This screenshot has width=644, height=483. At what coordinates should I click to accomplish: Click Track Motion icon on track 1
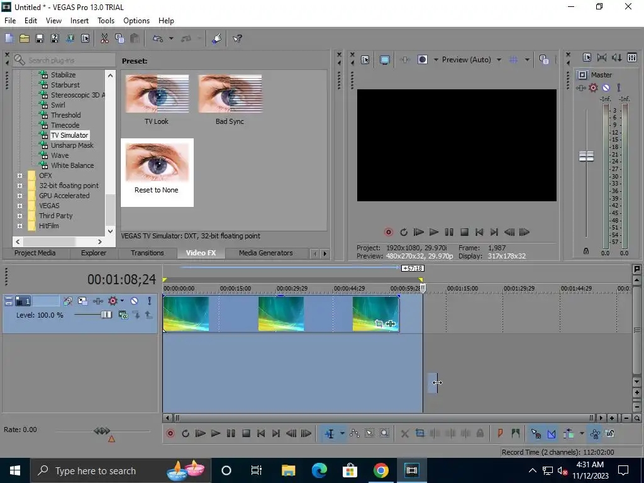(82, 301)
